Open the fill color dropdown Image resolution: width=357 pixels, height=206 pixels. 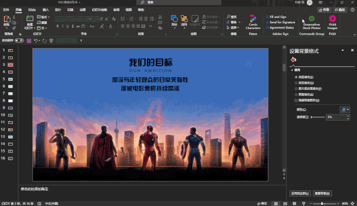[x=345, y=110]
